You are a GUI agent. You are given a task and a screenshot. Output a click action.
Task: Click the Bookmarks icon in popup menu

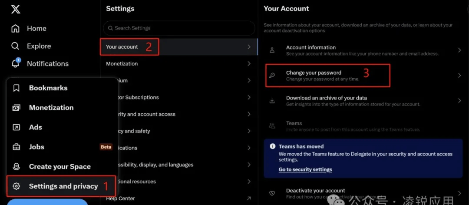pos(16,88)
